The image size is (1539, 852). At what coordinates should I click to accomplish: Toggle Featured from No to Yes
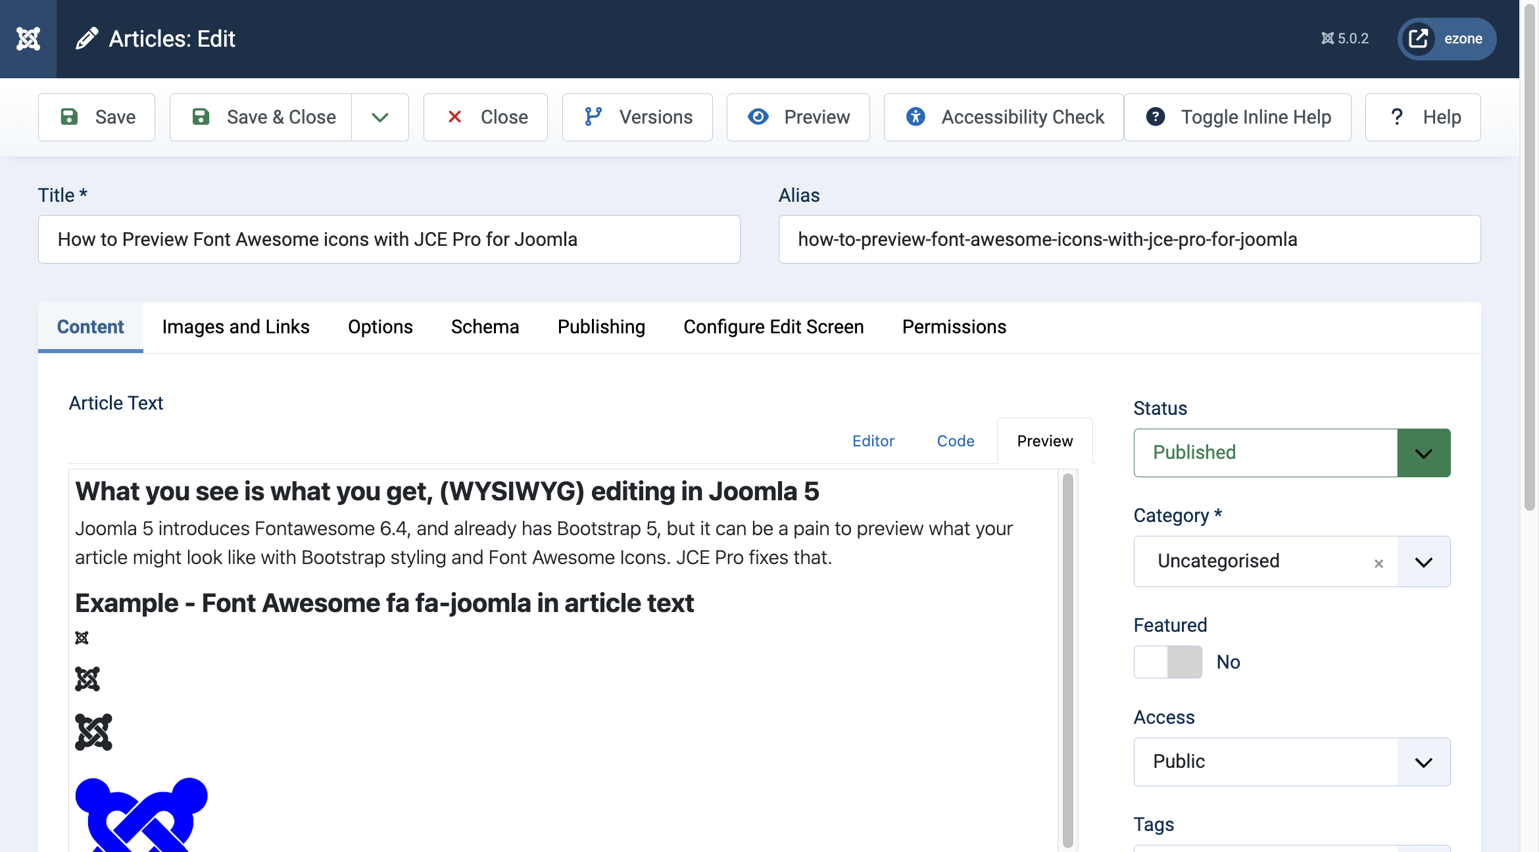[x=1167, y=662]
